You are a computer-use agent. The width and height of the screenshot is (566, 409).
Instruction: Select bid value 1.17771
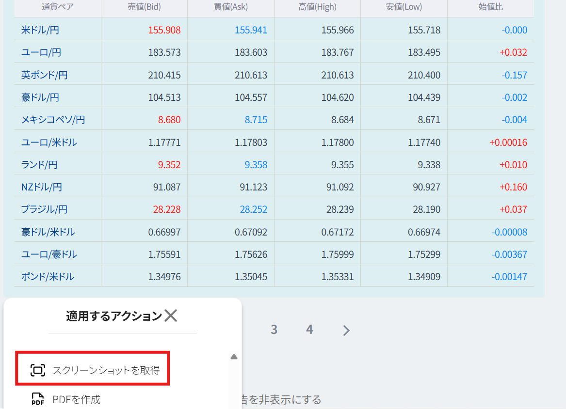pyautogui.click(x=164, y=142)
